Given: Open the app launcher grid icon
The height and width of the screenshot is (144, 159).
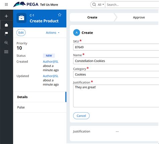Looking at the screenshot, I should [x=6, y=4].
